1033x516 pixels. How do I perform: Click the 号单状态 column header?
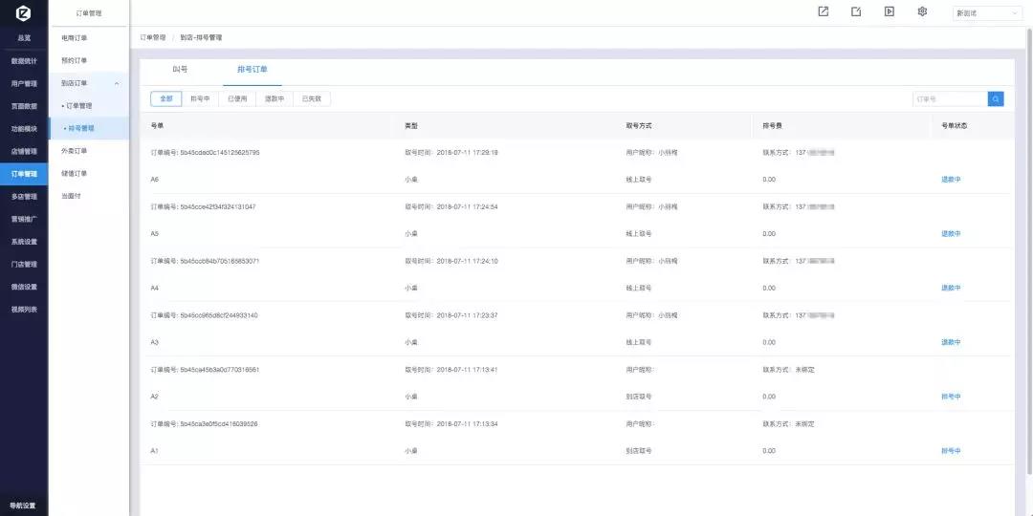(954, 125)
